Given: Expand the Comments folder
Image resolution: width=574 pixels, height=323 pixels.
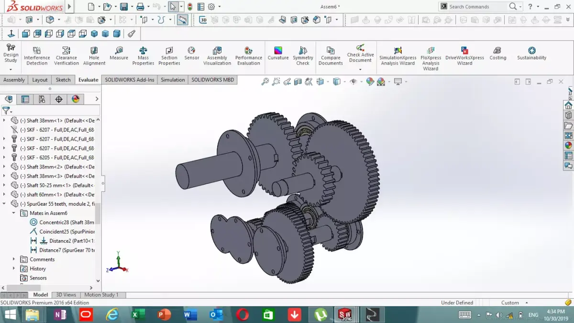Looking at the screenshot, I should click(14, 259).
